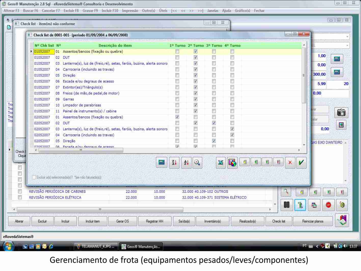The image size is (361, 271).
Task: Click the horizontal scrollbar of main plans grid
Action: tap(100, 210)
